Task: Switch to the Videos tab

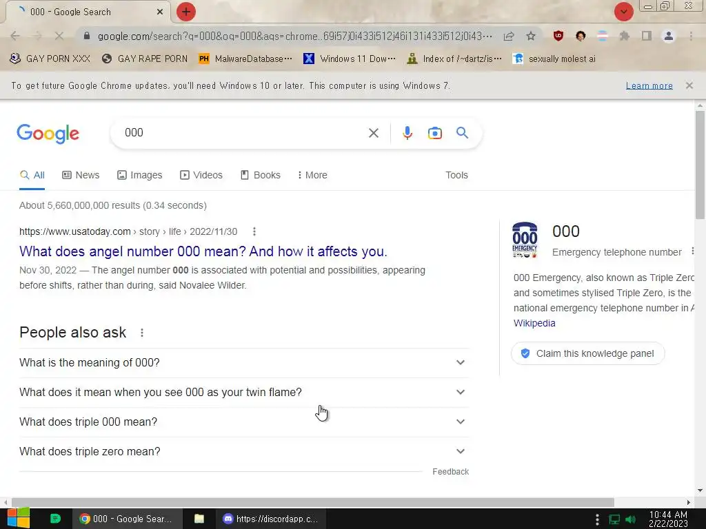Action: pos(201,175)
